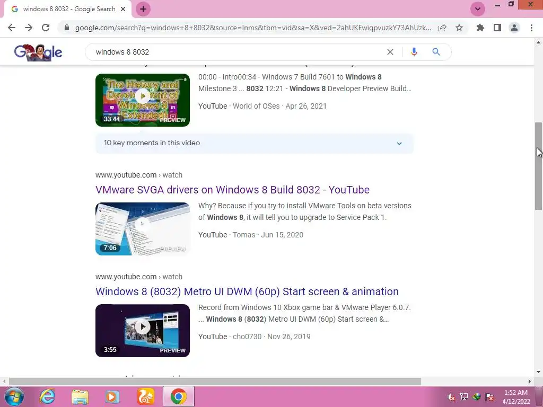Click the scroll down arrow

[x=538, y=373]
